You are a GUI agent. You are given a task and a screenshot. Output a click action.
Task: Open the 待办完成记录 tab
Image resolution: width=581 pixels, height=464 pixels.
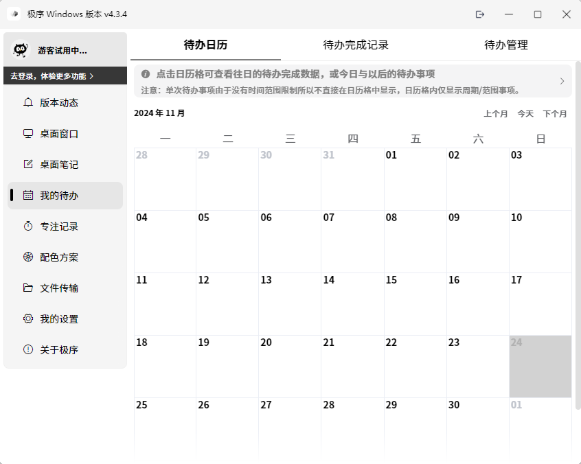click(356, 45)
